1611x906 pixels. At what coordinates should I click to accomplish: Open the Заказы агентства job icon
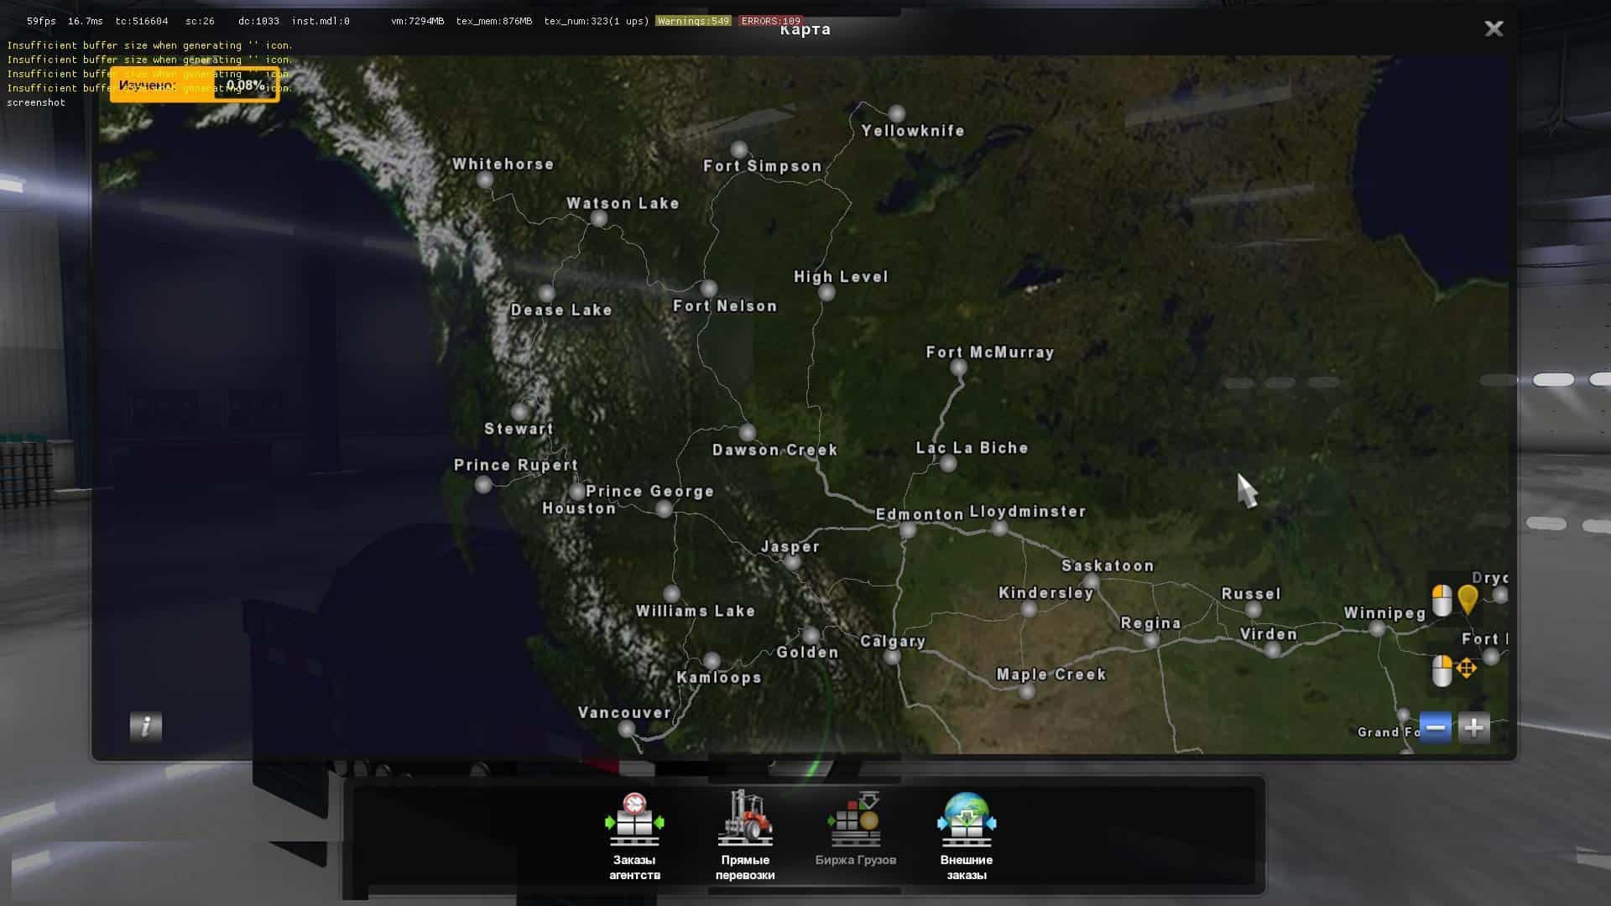coord(634,821)
